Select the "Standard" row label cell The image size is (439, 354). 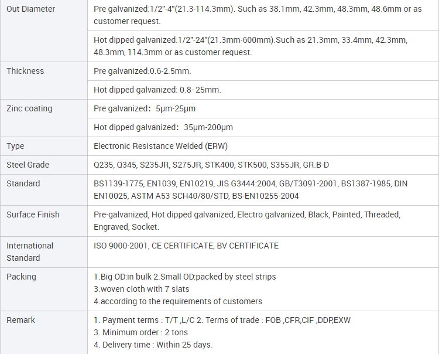click(x=23, y=183)
